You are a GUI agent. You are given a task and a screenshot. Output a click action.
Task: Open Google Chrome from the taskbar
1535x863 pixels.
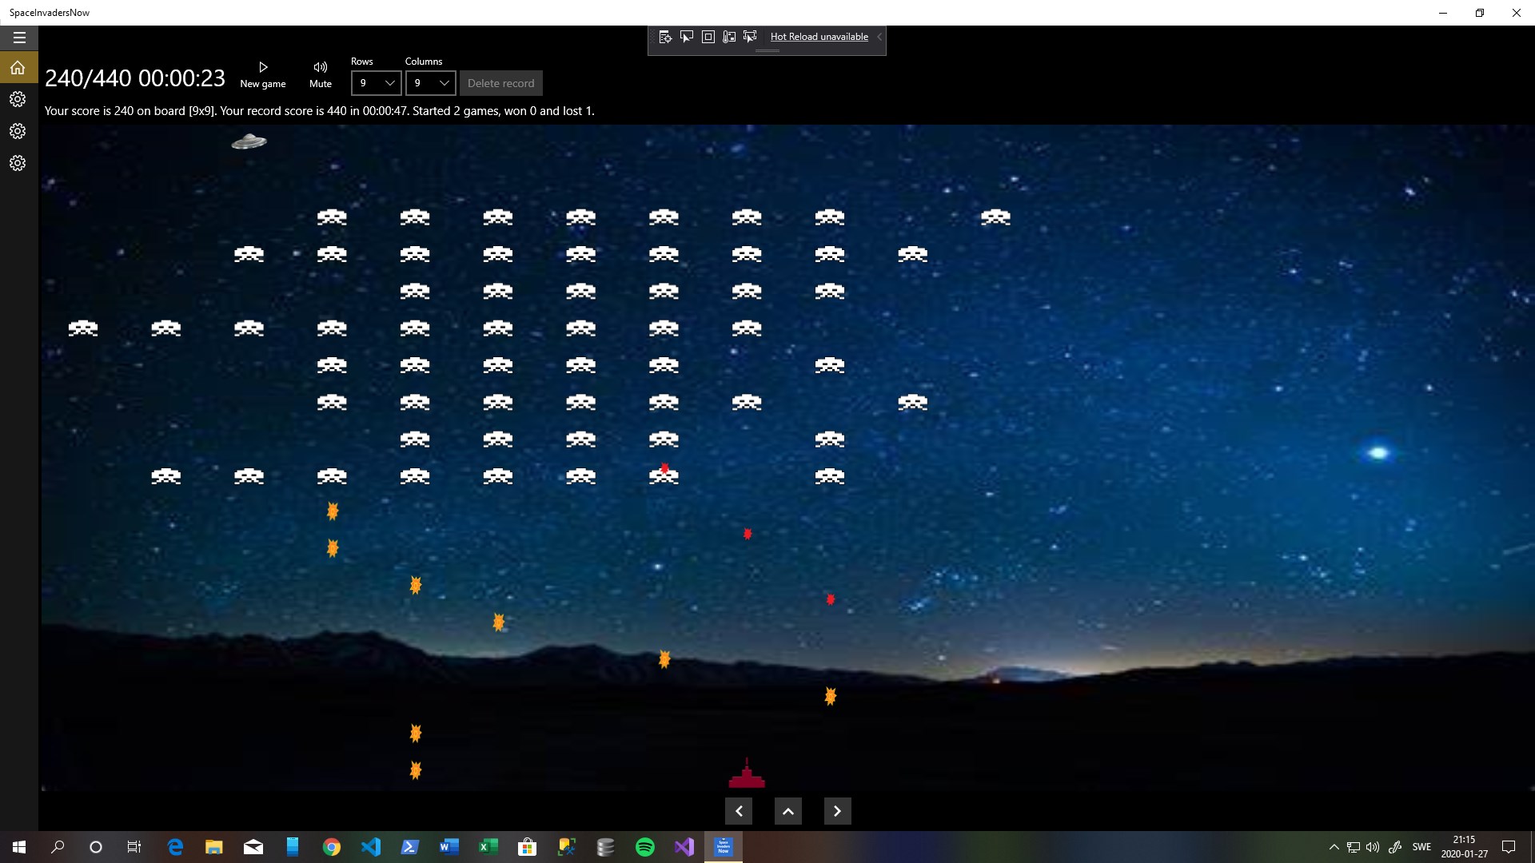click(331, 847)
